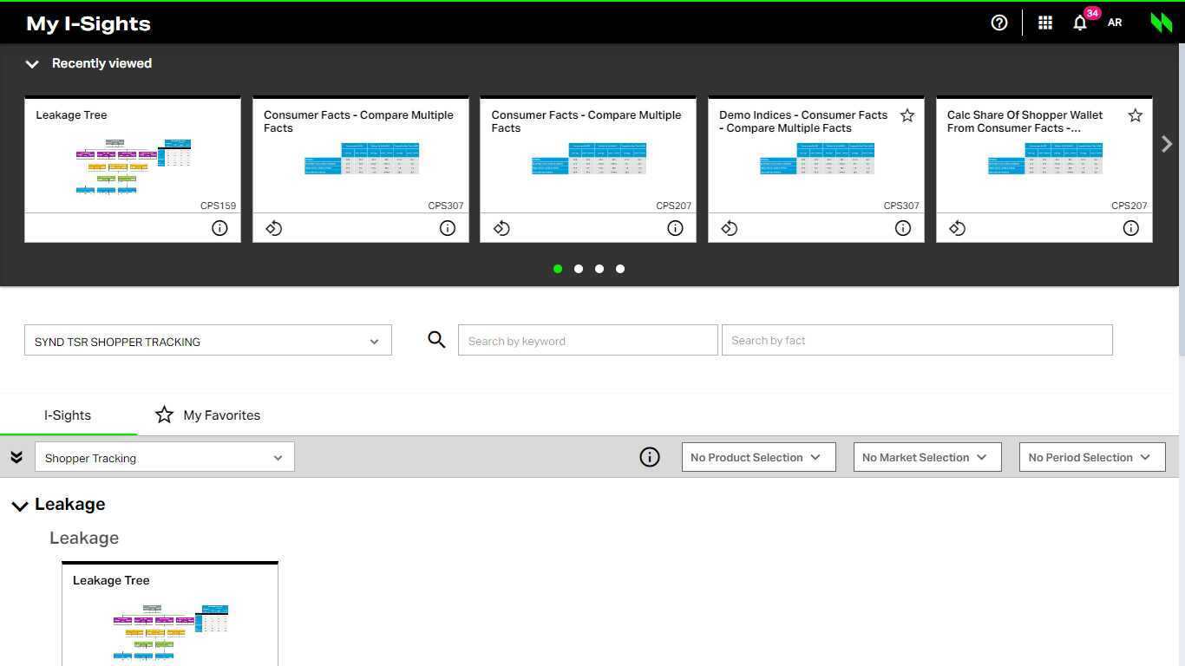Viewport: 1185px width, 666px height.
Task: Select the second carousel page dot
Action: (579, 269)
